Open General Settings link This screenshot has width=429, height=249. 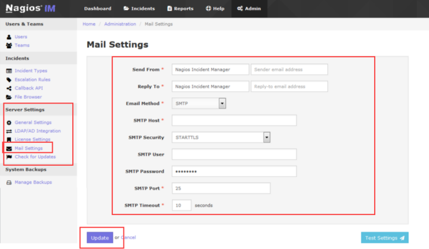pyautogui.click(x=33, y=122)
